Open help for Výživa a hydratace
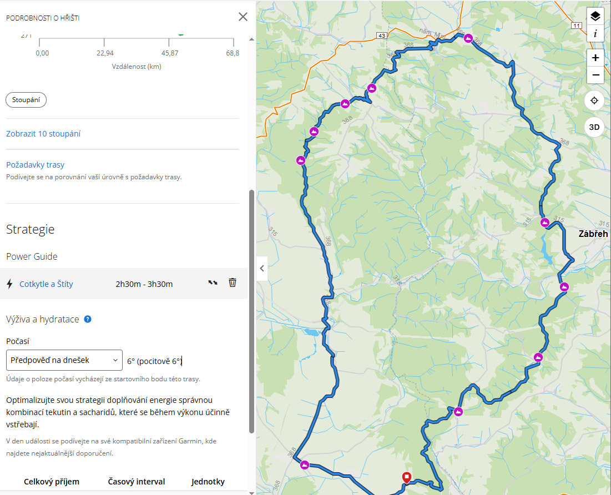 88,319
